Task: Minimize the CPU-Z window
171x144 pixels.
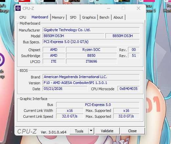Action: pos(109,8)
